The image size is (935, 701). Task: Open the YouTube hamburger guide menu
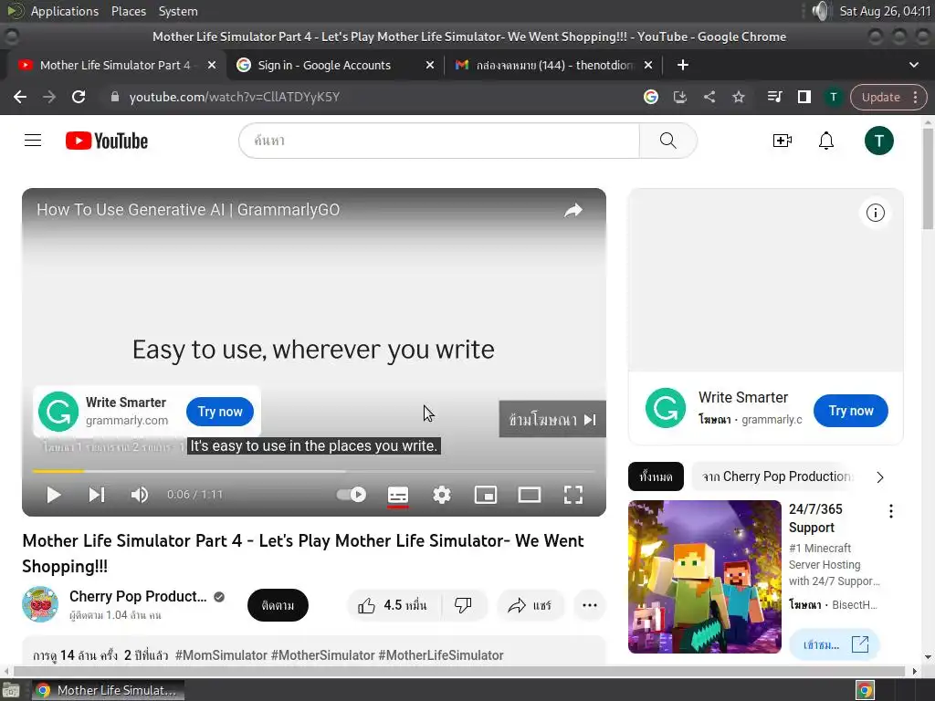point(33,141)
